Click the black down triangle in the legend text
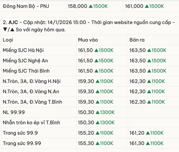 5,30
